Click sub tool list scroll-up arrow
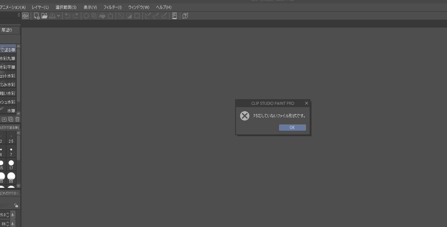 click(19, 47)
